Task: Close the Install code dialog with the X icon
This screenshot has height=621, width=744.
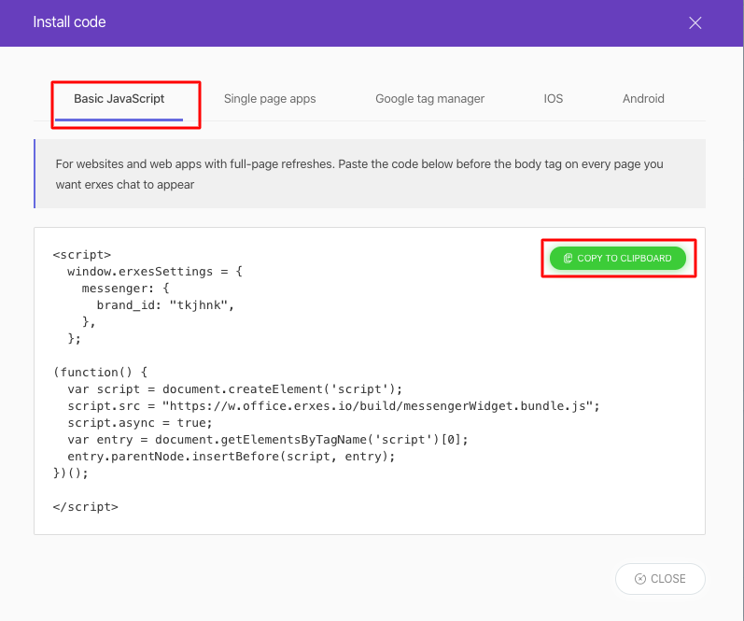Action: 695,22
